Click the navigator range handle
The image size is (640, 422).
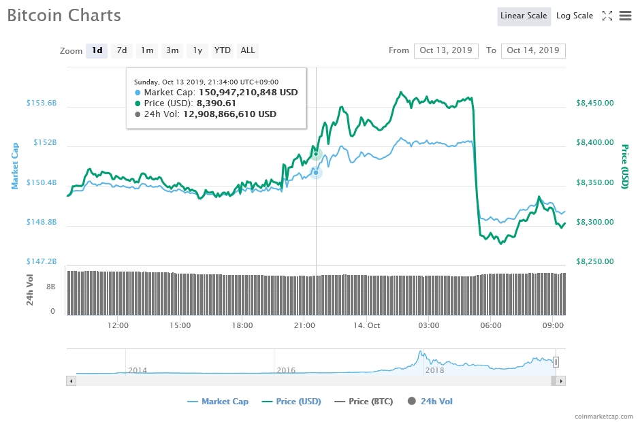click(x=556, y=362)
